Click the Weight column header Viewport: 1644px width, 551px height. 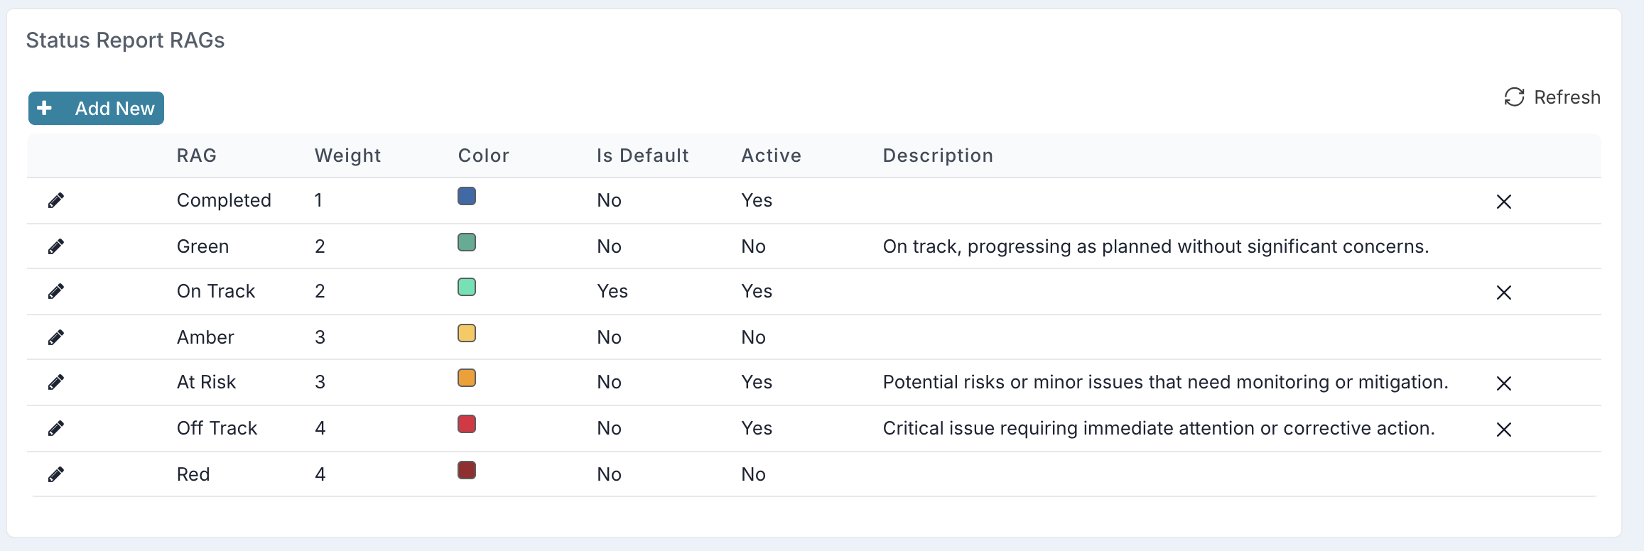tap(347, 156)
